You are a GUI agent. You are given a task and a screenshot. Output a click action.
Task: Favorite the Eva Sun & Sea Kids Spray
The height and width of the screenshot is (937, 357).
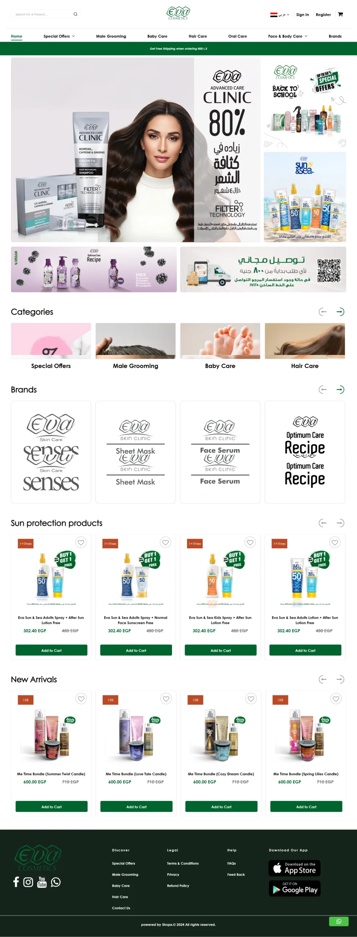point(250,542)
